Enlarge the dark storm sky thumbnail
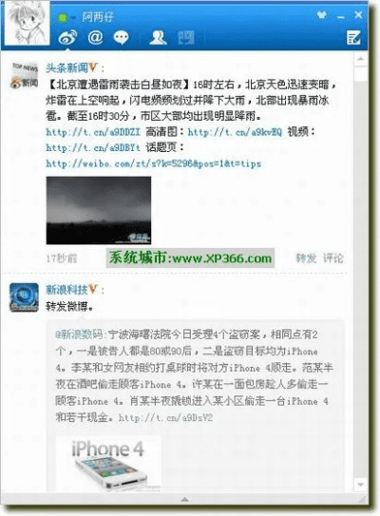The width and height of the screenshot is (380, 516). 99,210
